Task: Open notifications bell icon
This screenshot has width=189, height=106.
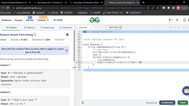Action: tap(185, 20)
